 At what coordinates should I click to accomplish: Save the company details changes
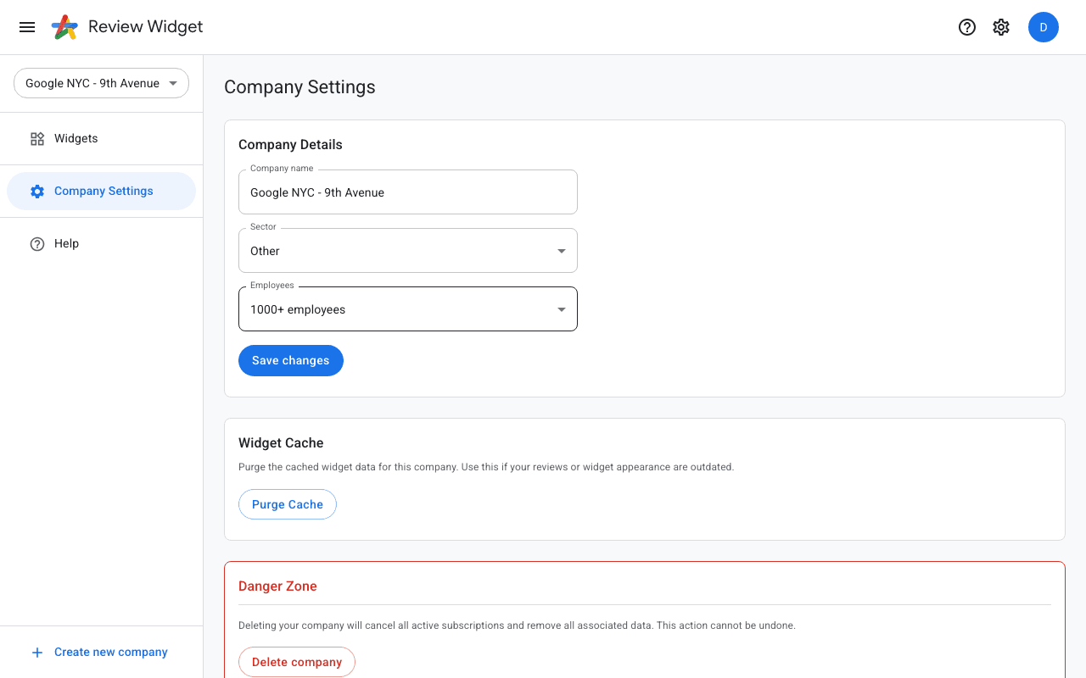point(291,360)
